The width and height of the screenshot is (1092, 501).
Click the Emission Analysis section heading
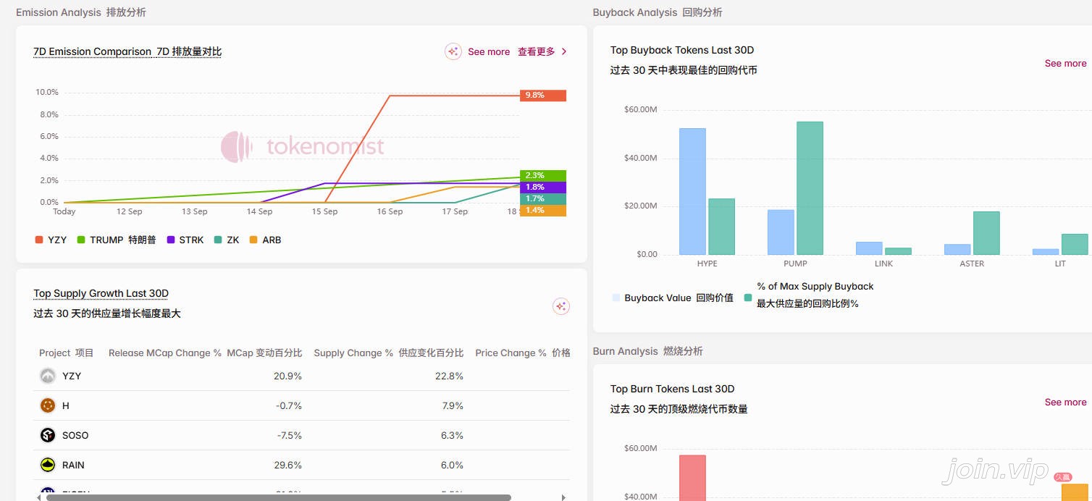tap(81, 12)
